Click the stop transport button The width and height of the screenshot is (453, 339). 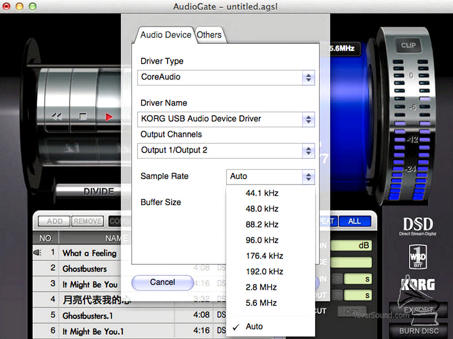click(83, 116)
